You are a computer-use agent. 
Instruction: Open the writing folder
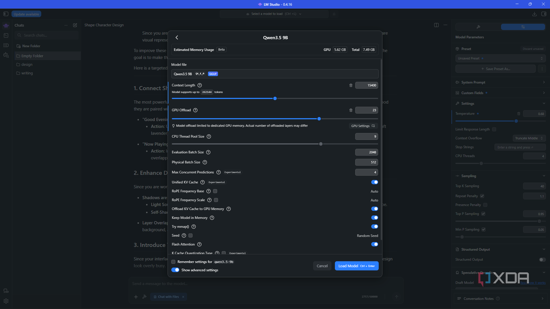(x=47, y=73)
